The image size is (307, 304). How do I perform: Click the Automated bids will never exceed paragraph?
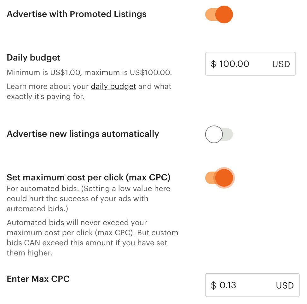pos(92,237)
